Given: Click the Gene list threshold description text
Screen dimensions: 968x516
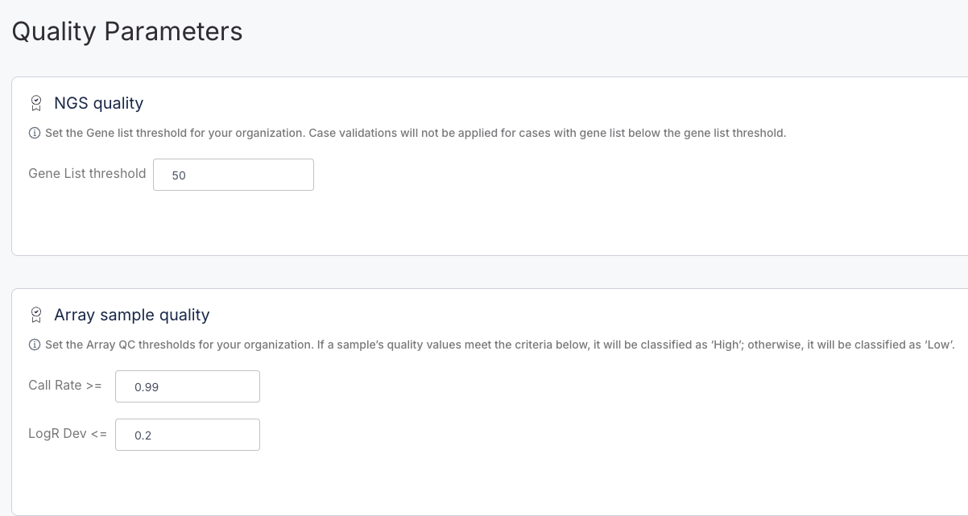Looking at the screenshot, I should [x=415, y=133].
